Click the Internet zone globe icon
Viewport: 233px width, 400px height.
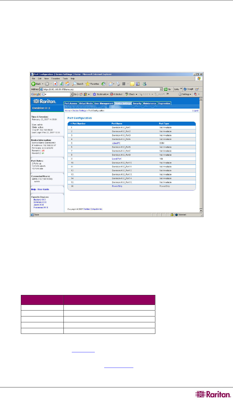pyautogui.click(x=177, y=215)
